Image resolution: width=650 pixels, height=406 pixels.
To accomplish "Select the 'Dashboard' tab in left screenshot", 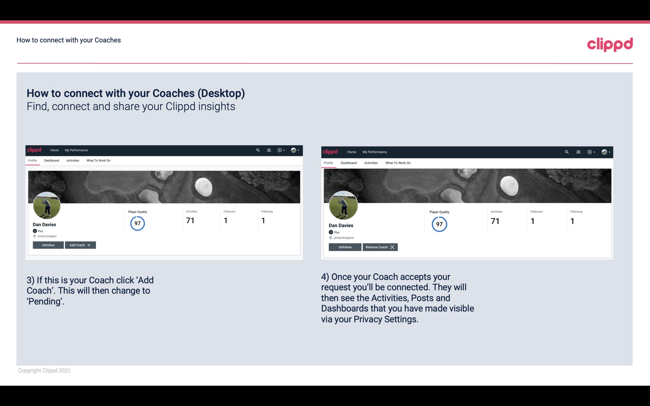I will tap(52, 160).
